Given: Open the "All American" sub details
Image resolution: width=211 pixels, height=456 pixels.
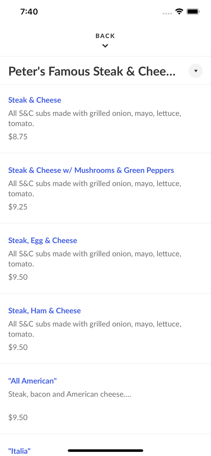Looking at the screenshot, I should (x=32, y=381).
